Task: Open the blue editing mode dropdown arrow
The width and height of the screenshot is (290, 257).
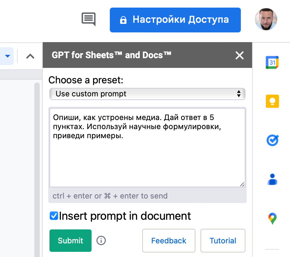Action: 7,56
